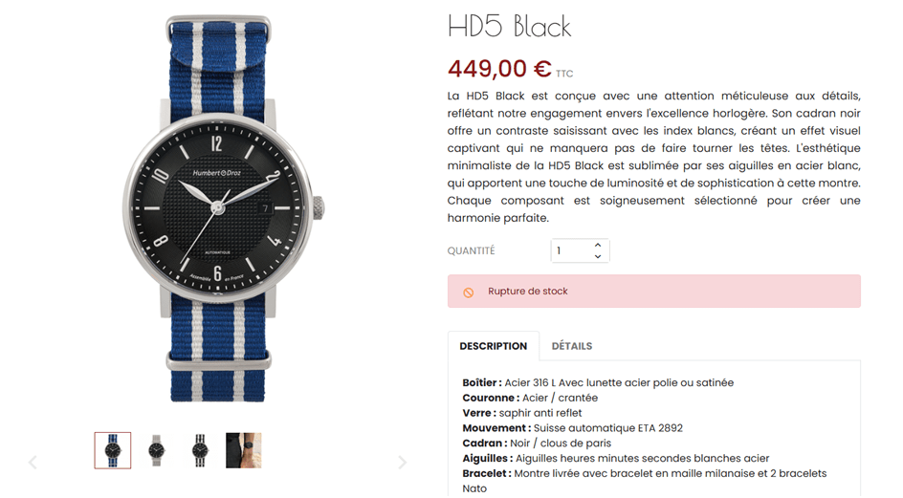This screenshot has width=903, height=498.
Task: Select the blue NATO strap thumbnail
Action: coord(113,450)
